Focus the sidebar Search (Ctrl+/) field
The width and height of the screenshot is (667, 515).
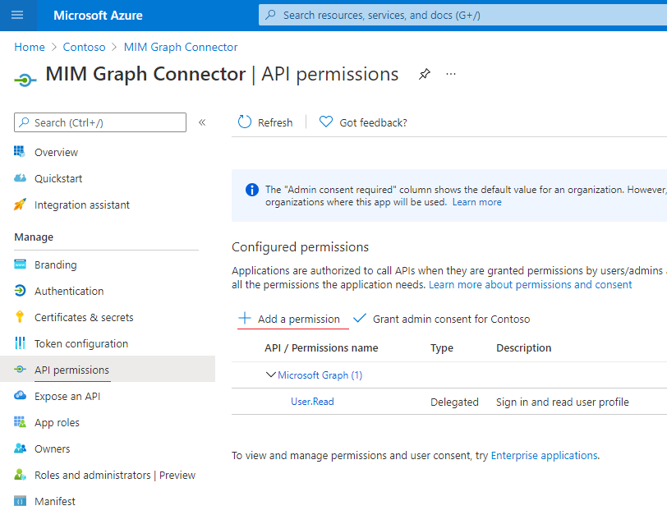tap(100, 122)
